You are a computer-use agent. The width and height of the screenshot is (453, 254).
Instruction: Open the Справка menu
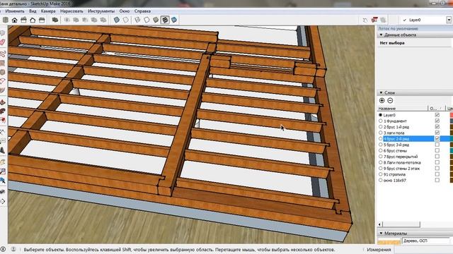pyautogui.click(x=142, y=11)
